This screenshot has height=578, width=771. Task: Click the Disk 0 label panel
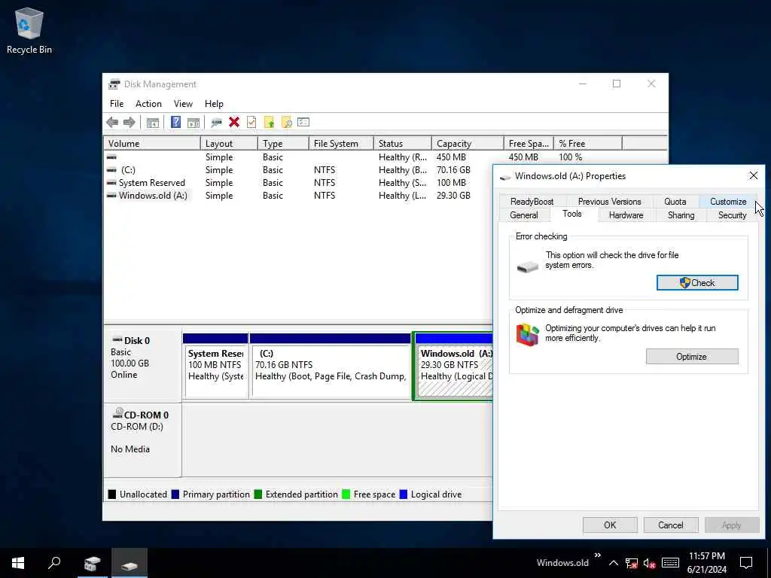[142, 366]
